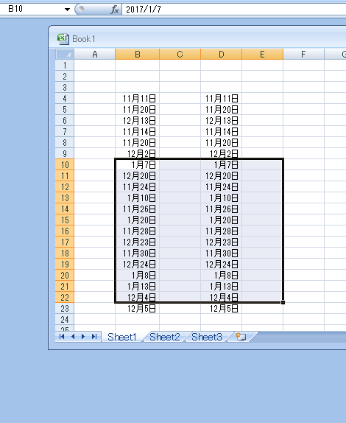Click cell B7 with 11月14日
Viewport: 346px width, 423px height.
pos(138,132)
